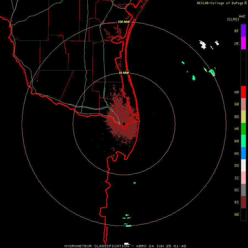This screenshot has height=248, width=248.
Task: Click the white dry snow echo cluster
Action: coord(203,45)
